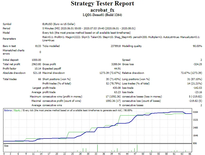Screen dimensions: 205x155
Task: Click the Period value with M5 dates
Action: point(89,28)
